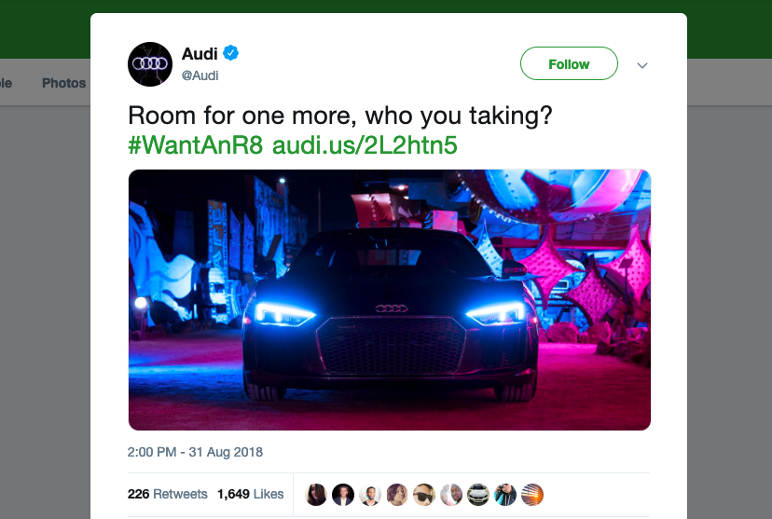Open the Audi display name
This screenshot has height=519, width=772.
(200, 53)
